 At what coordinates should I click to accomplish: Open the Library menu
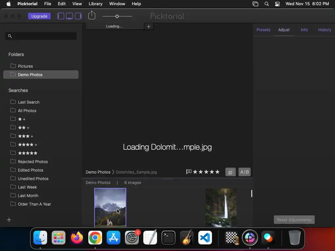96,4
